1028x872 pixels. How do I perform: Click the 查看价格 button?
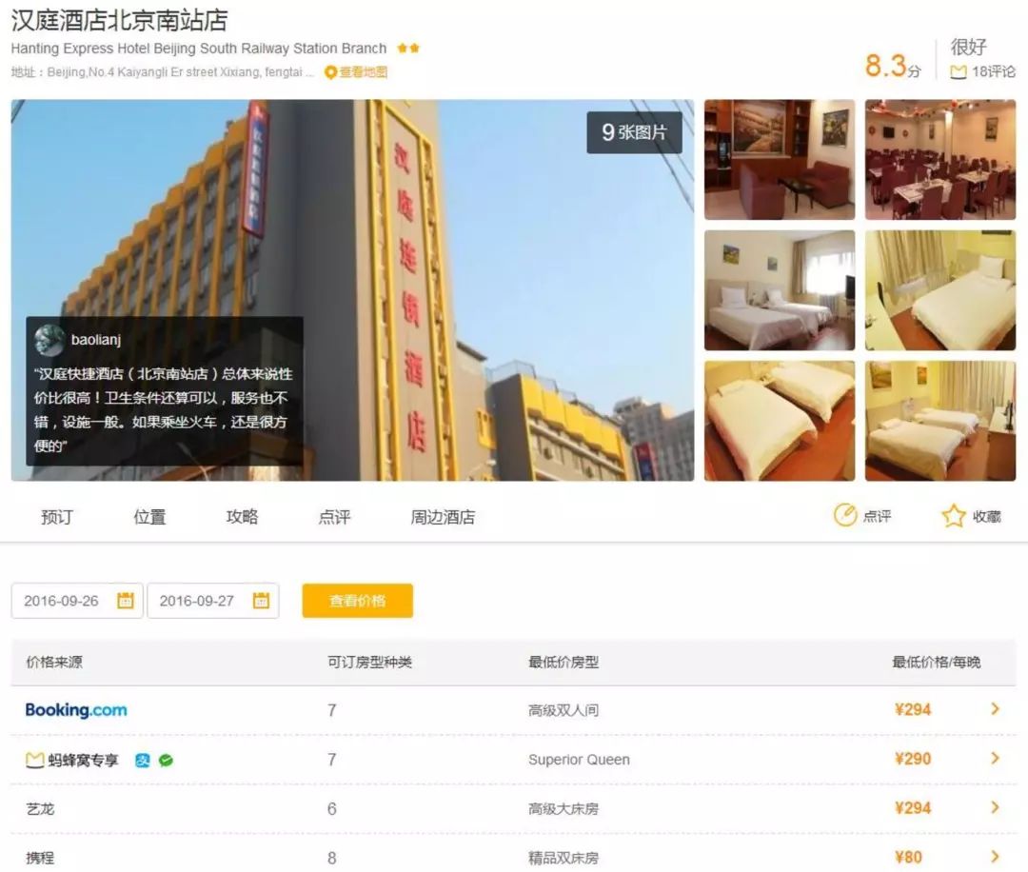pyautogui.click(x=357, y=601)
